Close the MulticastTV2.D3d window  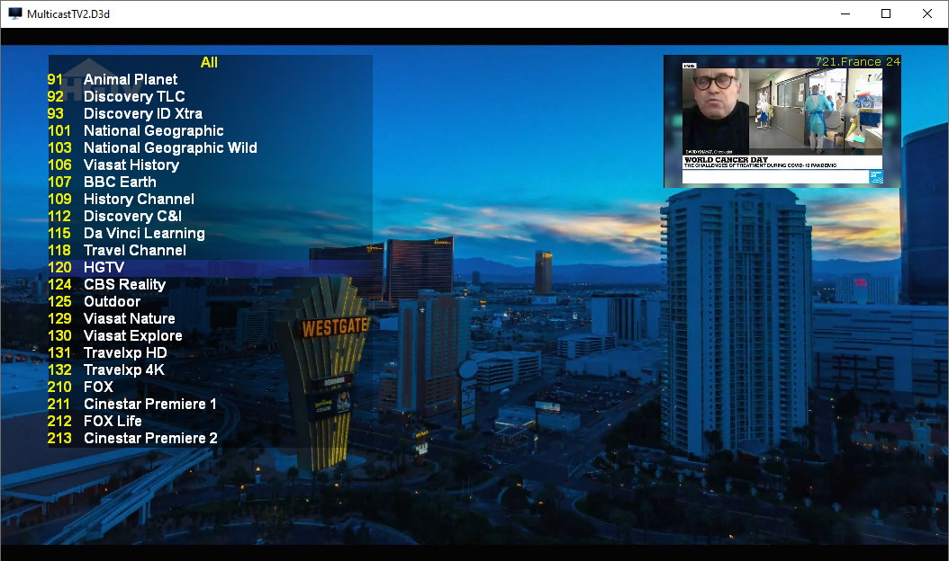(926, 13)
